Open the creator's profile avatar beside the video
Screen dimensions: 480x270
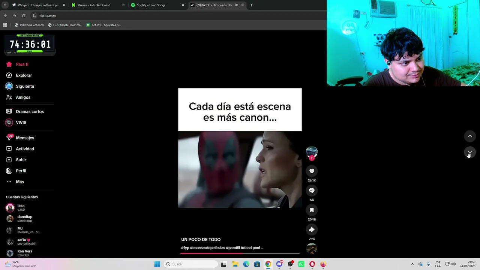pyautogui.click(x=312, y=151)
